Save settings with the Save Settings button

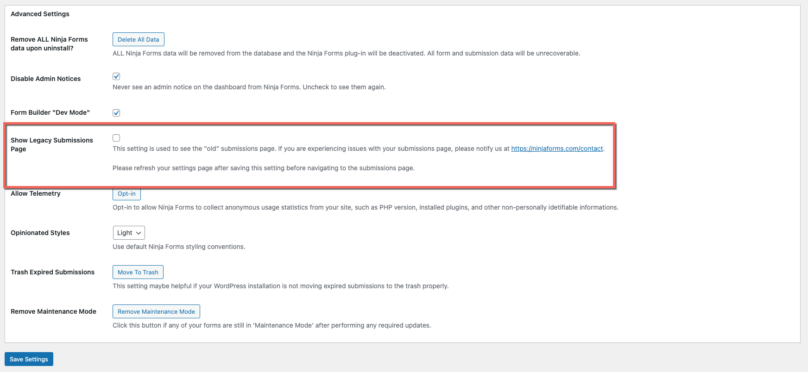(x=29, y=359)
